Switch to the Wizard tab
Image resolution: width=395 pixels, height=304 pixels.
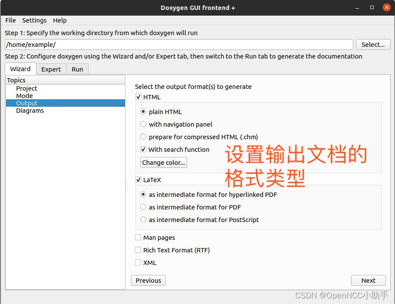point(20,69)
